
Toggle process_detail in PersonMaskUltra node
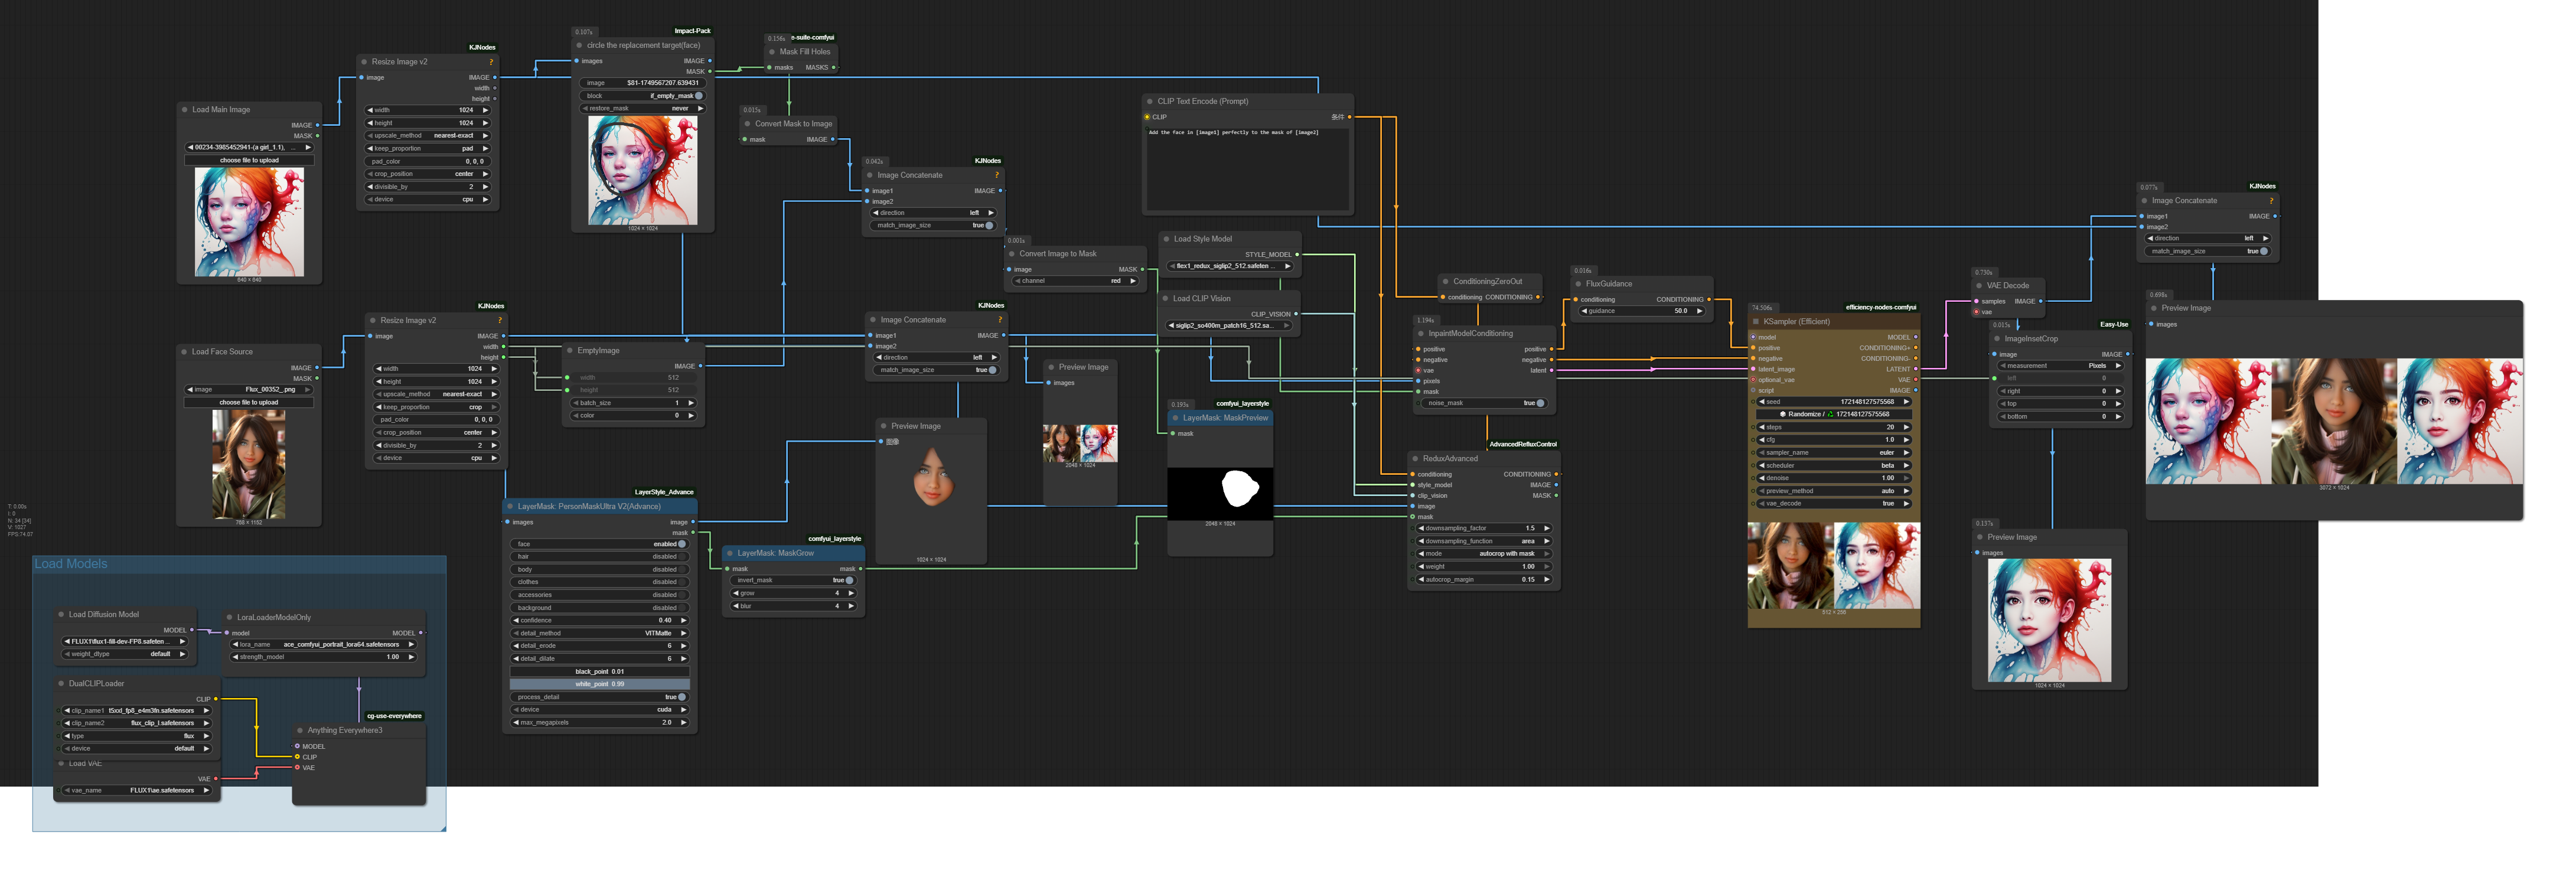[x=600, y=698]
